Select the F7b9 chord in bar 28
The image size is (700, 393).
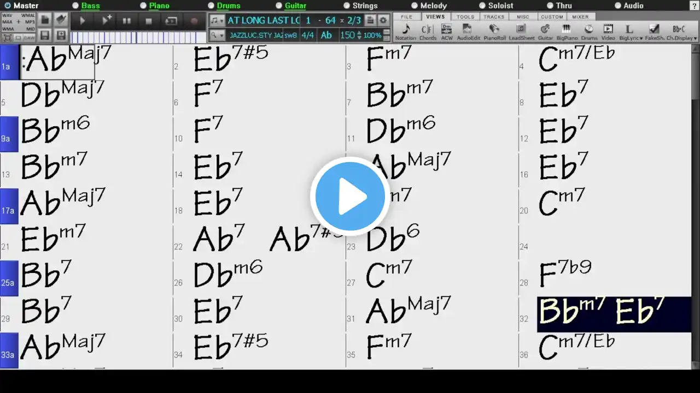(565, 274)
